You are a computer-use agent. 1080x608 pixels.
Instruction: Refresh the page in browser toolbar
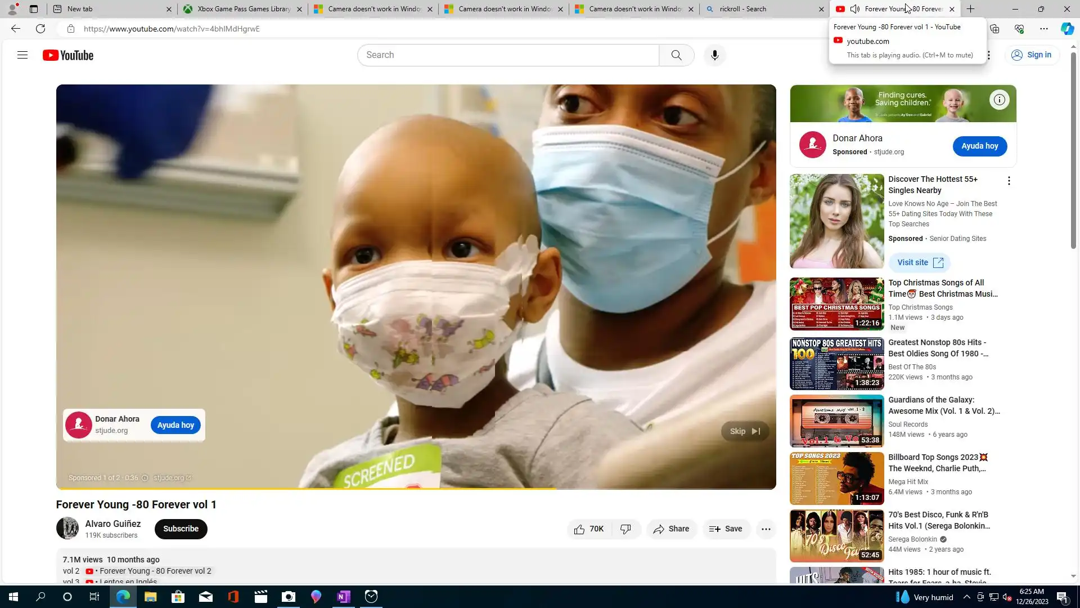tap(40, 29)
